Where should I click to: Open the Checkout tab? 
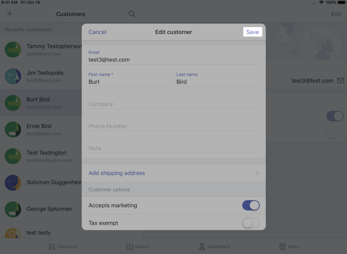[x=62, y=247]
